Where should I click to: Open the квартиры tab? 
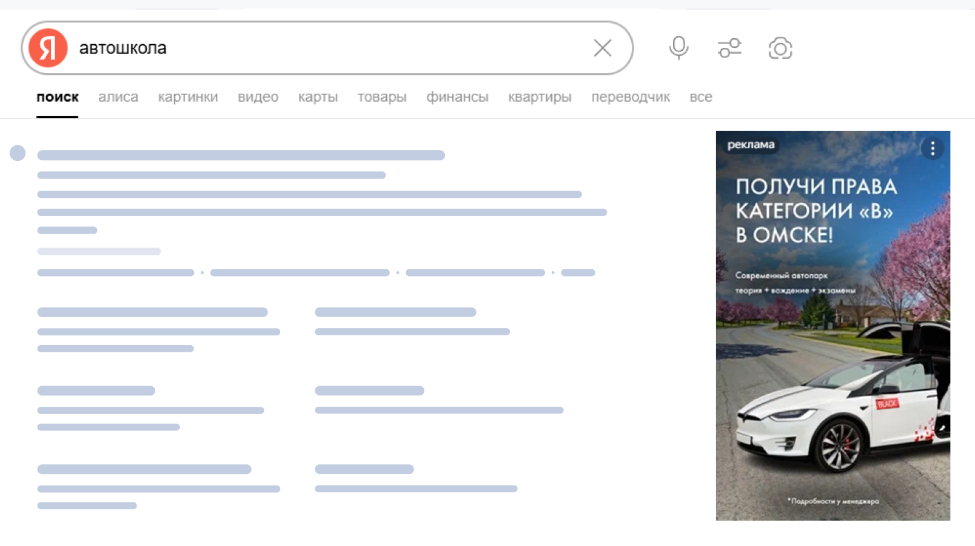540,97
